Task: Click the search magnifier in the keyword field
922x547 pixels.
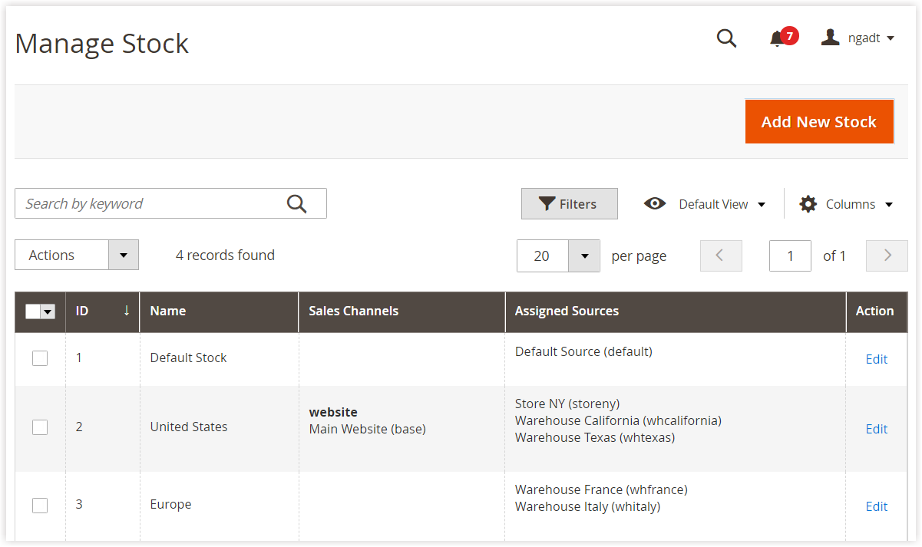Action: tap(296, 203)
